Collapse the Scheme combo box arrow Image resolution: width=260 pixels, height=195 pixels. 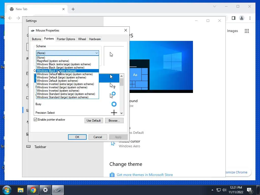[96, 53]
